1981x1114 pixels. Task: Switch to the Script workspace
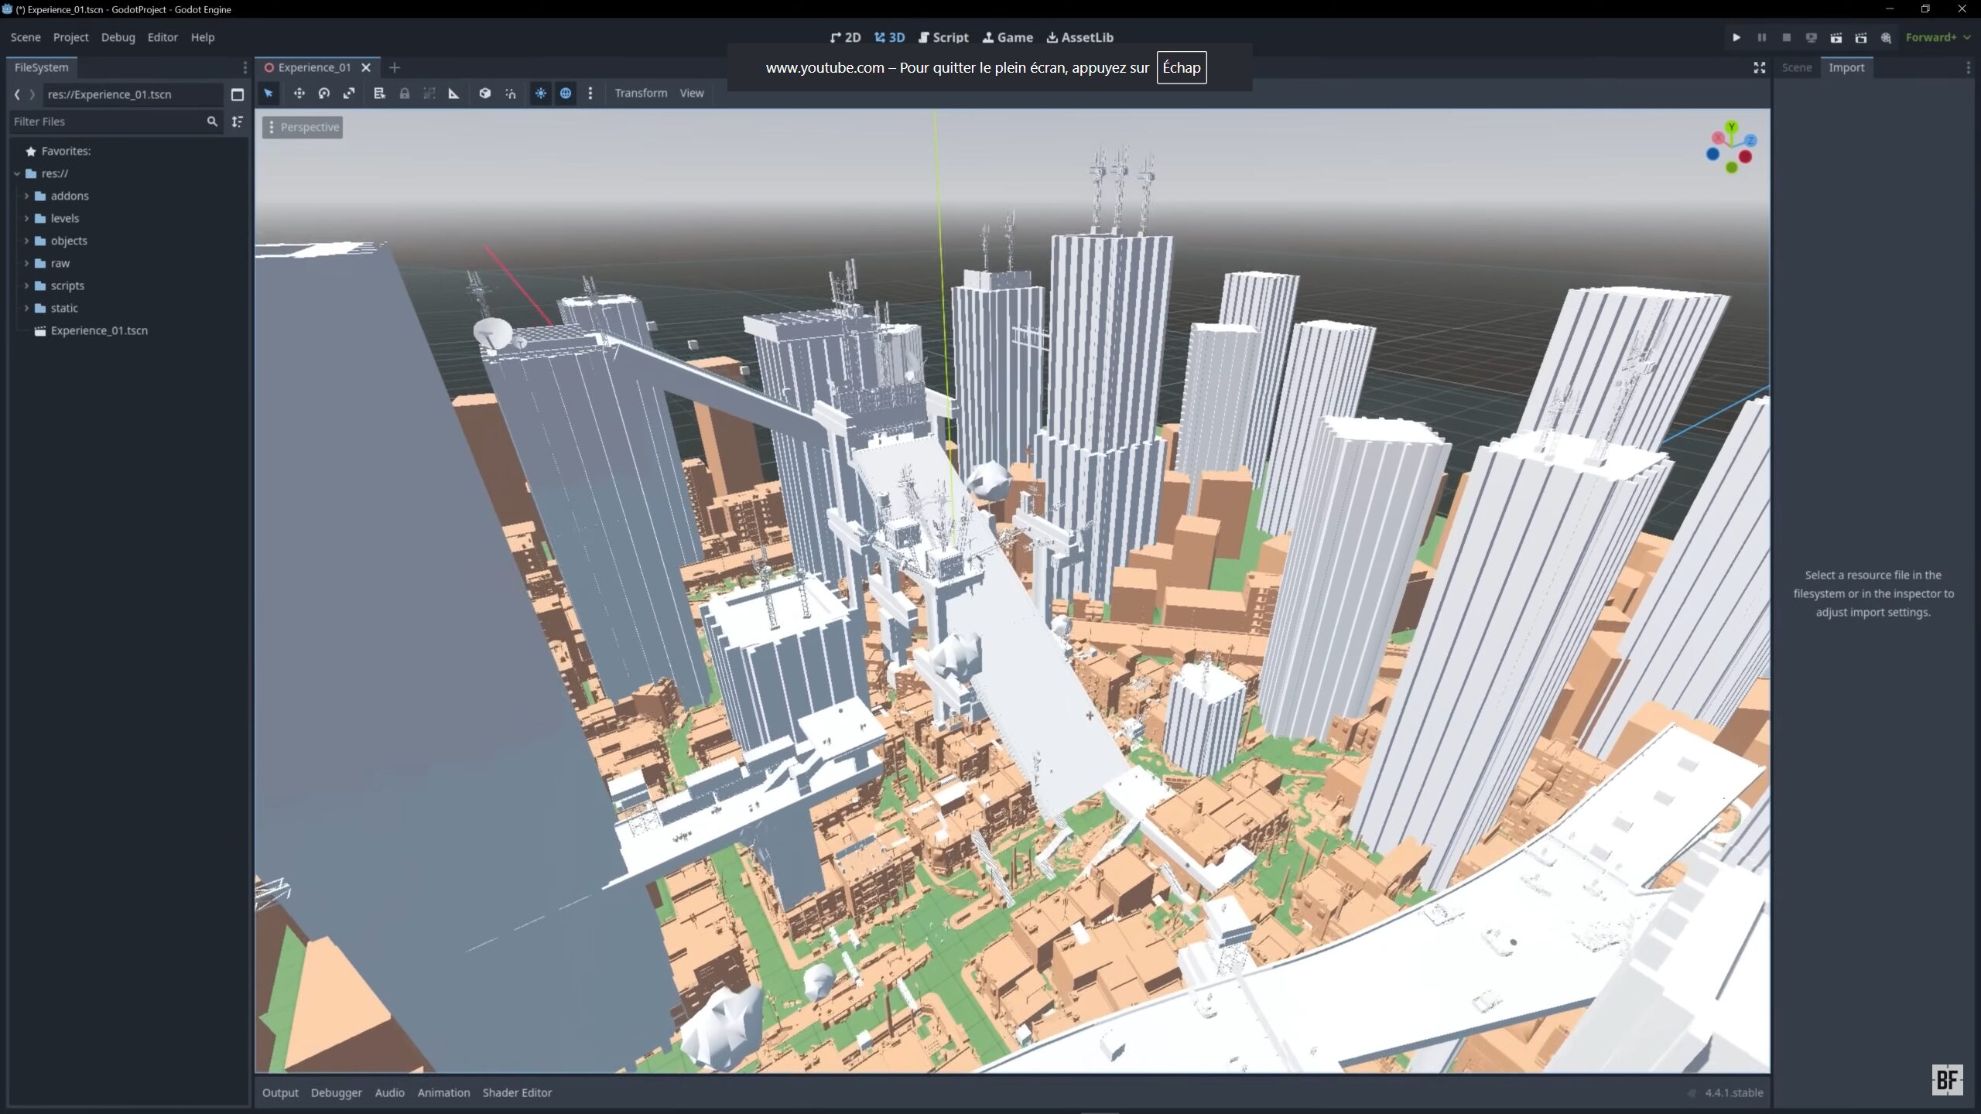pos(943,37)
